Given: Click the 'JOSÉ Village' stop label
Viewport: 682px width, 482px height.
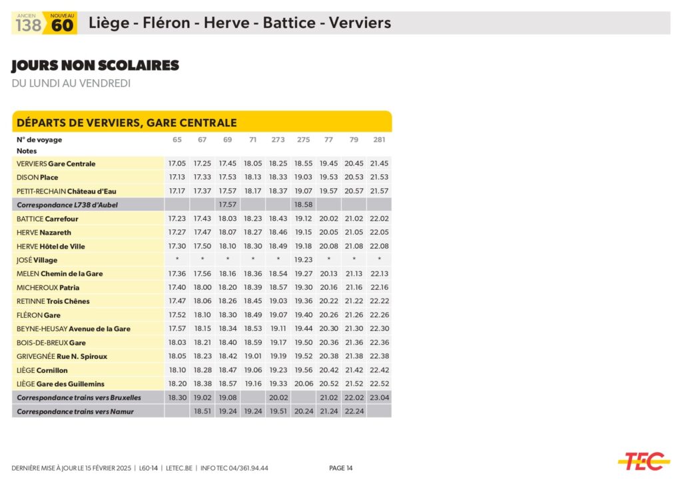Looking at the screenshot, I should point(37,260).
